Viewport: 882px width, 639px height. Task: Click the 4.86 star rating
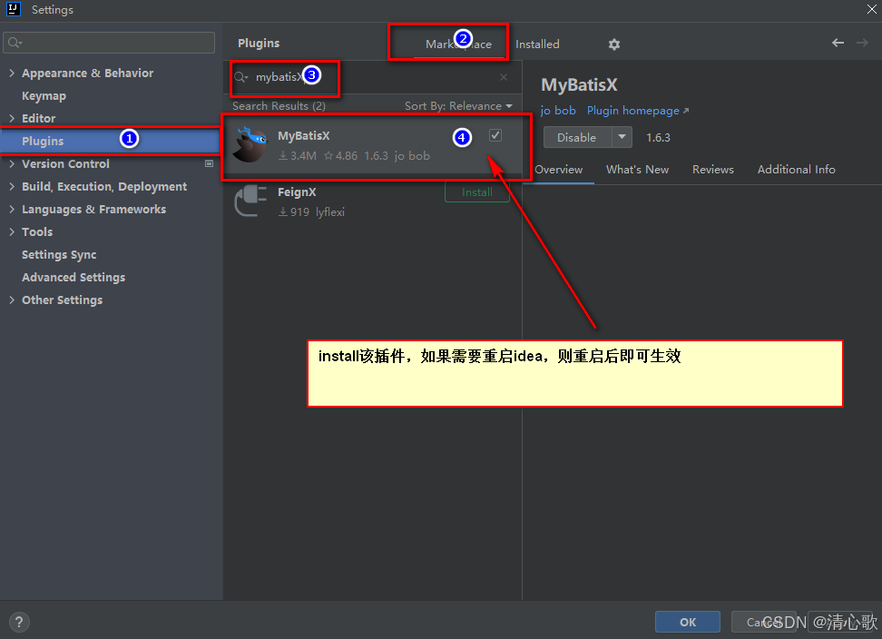(x=341, y=156)
